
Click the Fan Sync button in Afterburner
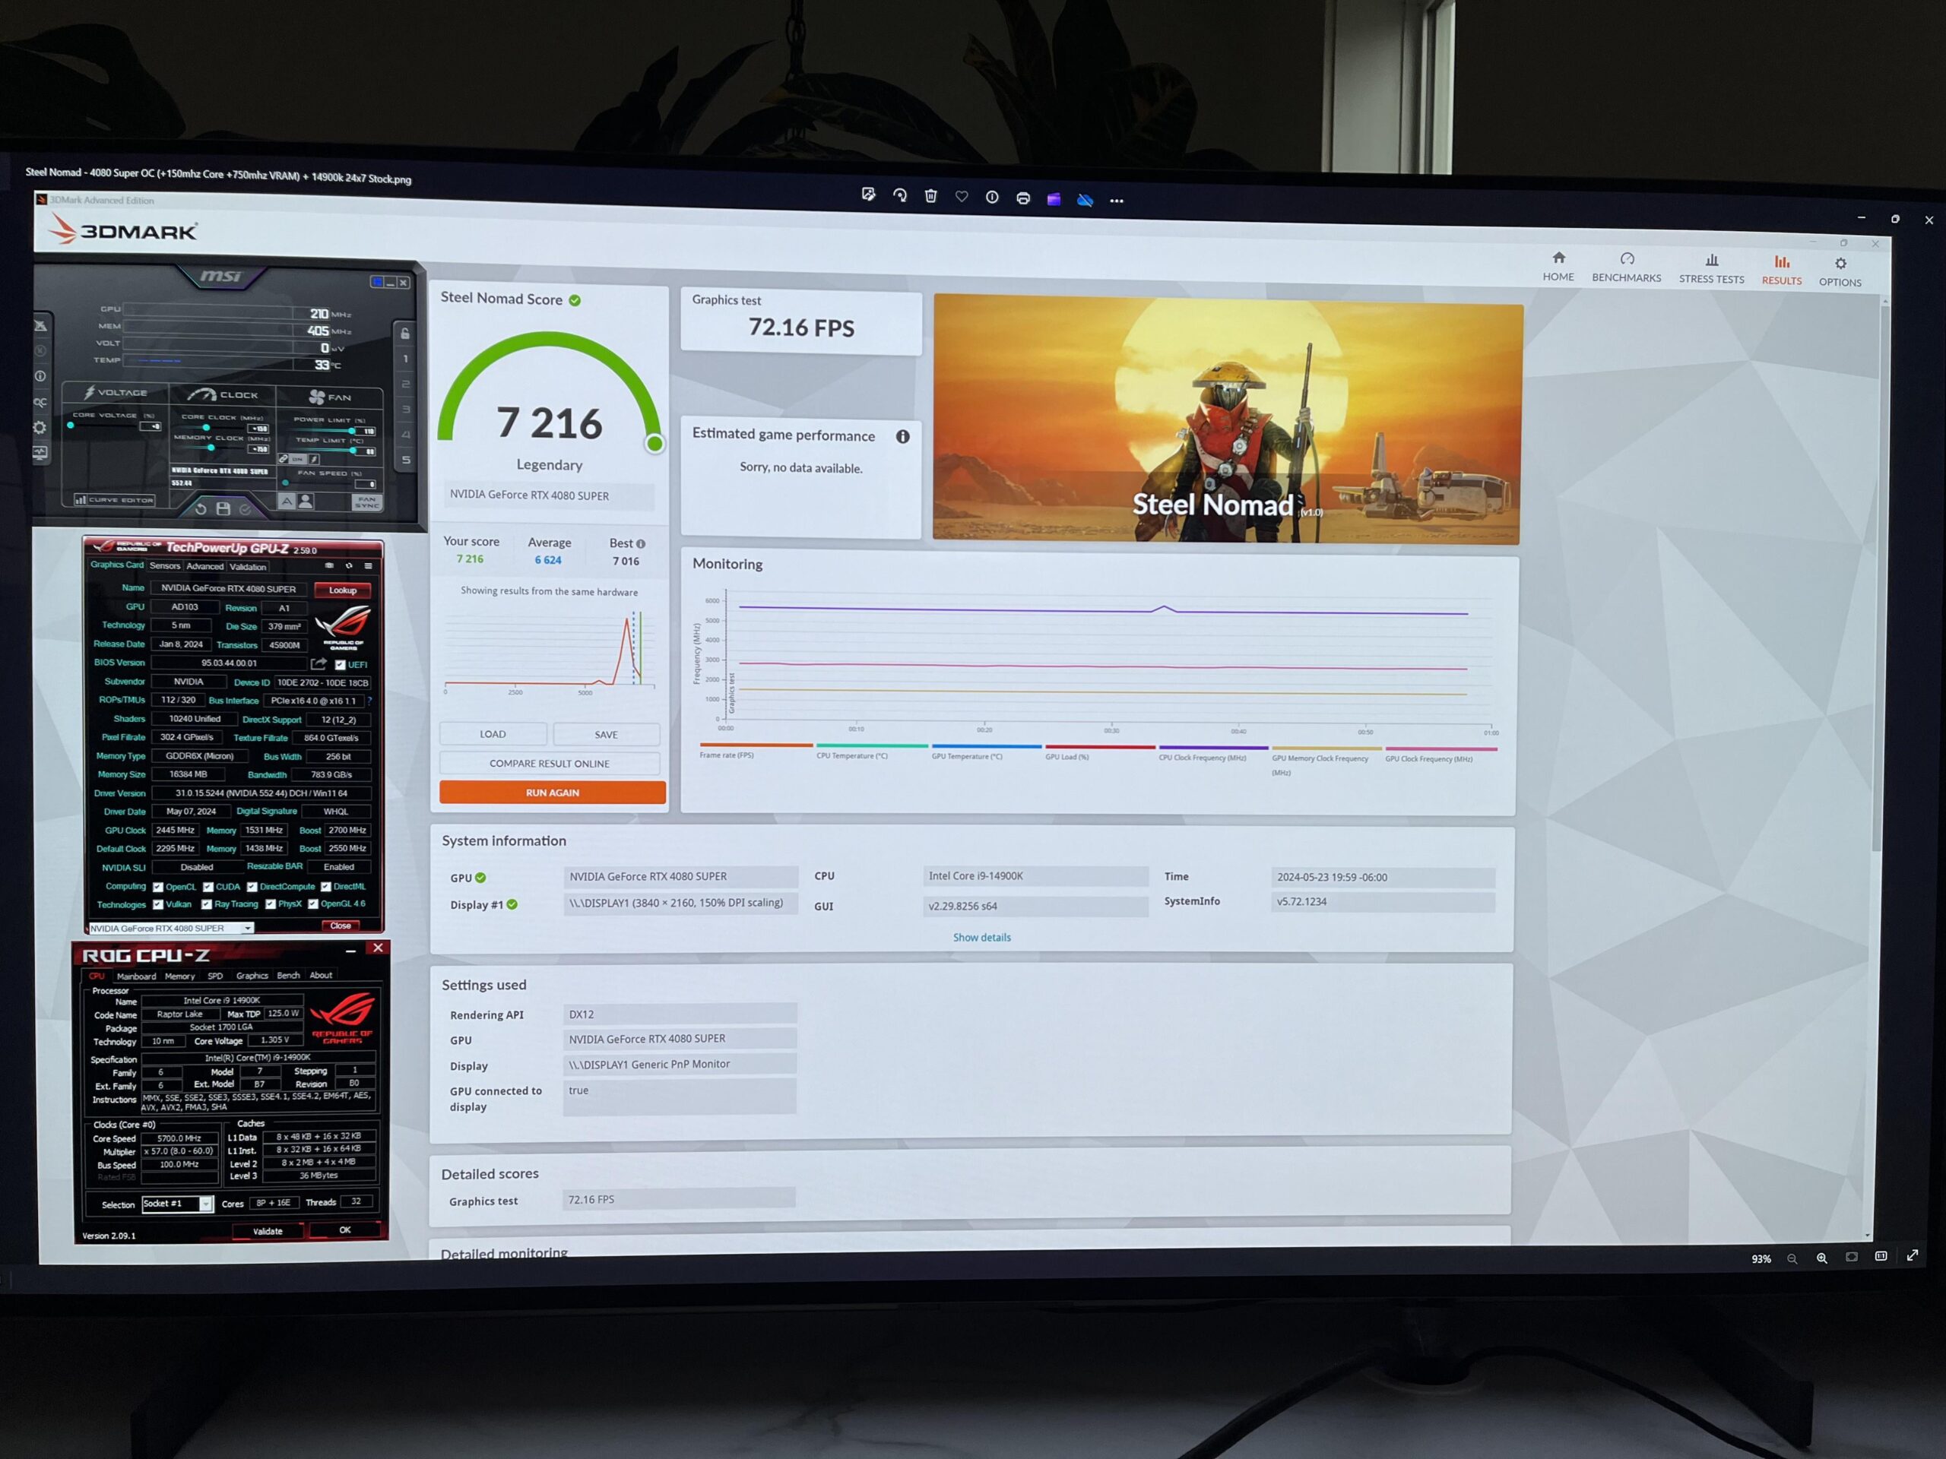click(x=367, y=503)
